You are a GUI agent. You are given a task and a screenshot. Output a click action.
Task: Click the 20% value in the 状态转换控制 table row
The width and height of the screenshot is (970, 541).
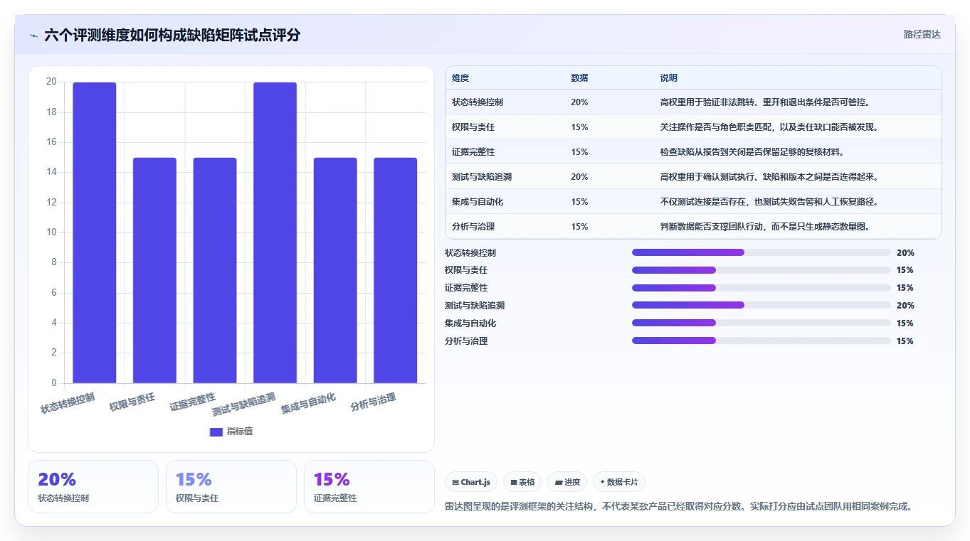click(579, 102)
